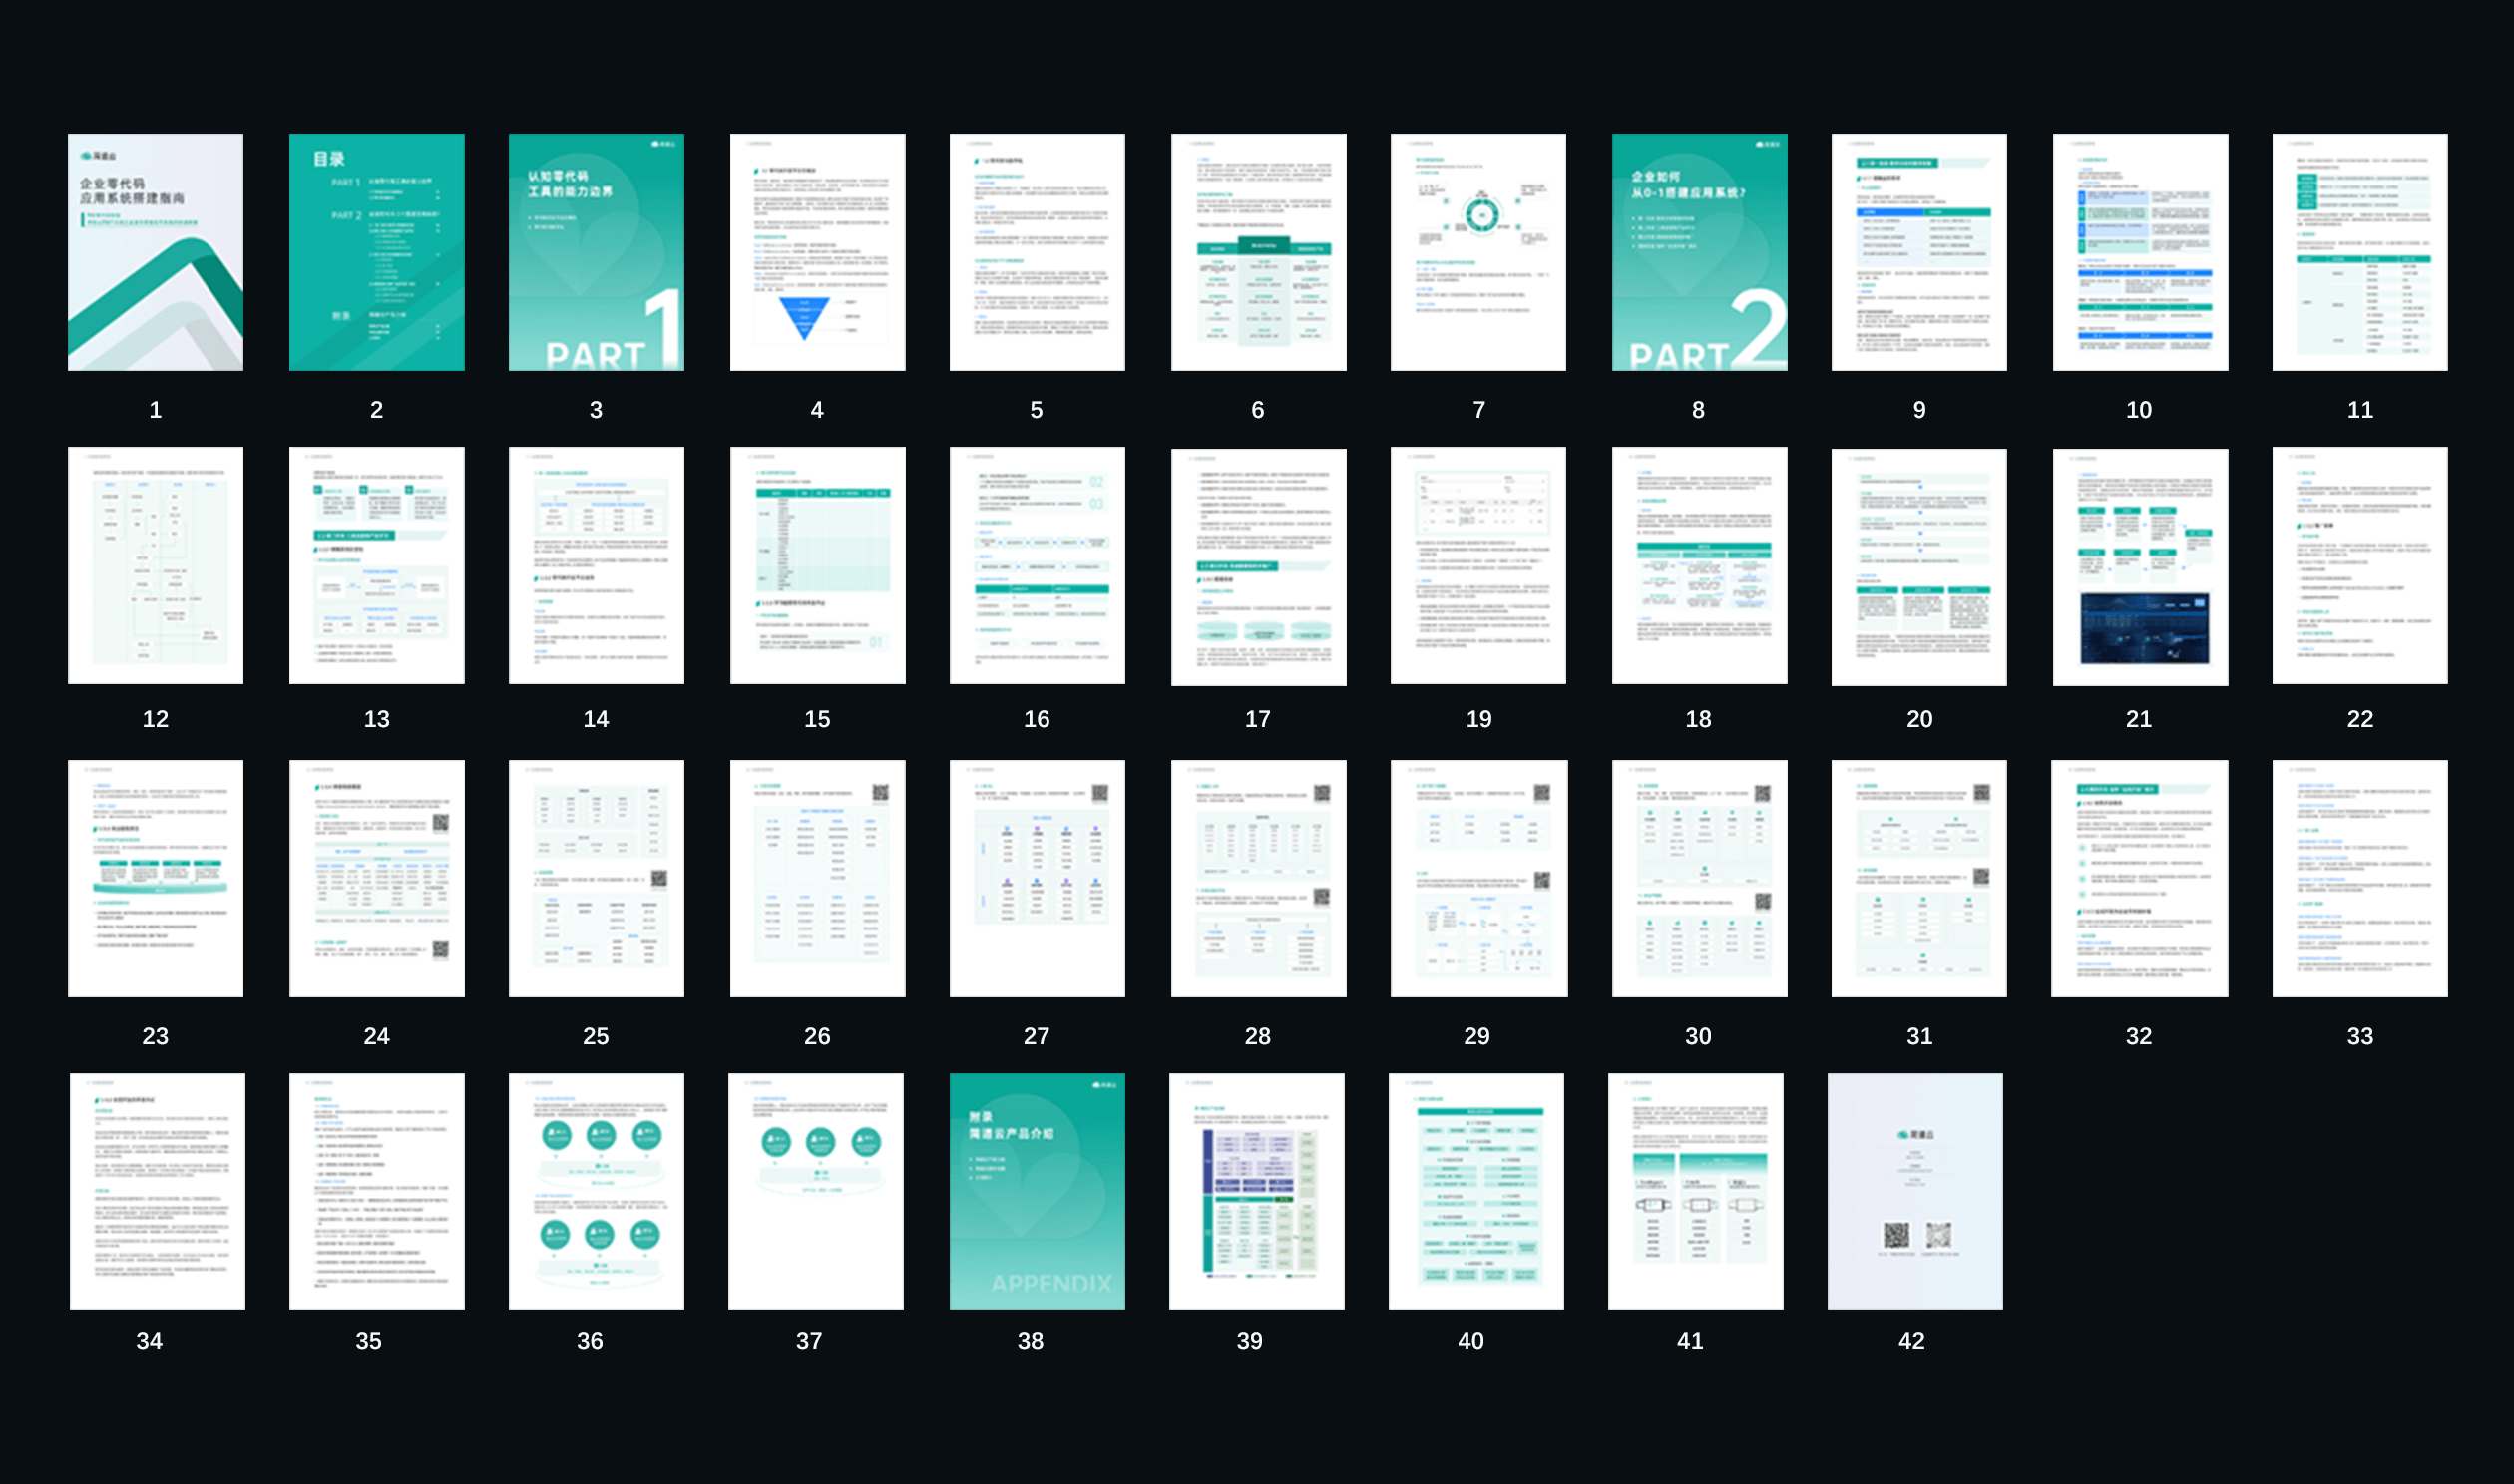Open page labeled 18

point(1699,565)
